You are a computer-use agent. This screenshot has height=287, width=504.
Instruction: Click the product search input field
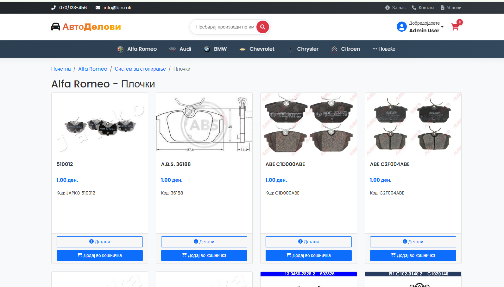pos(225,27)
